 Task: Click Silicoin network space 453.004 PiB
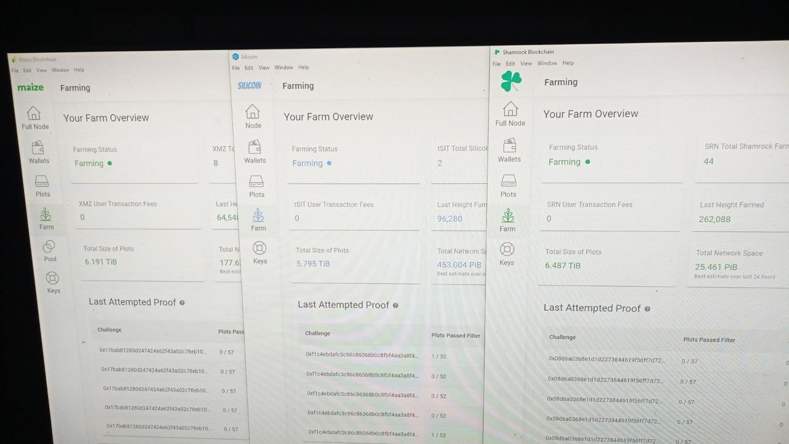click(459, 265)
